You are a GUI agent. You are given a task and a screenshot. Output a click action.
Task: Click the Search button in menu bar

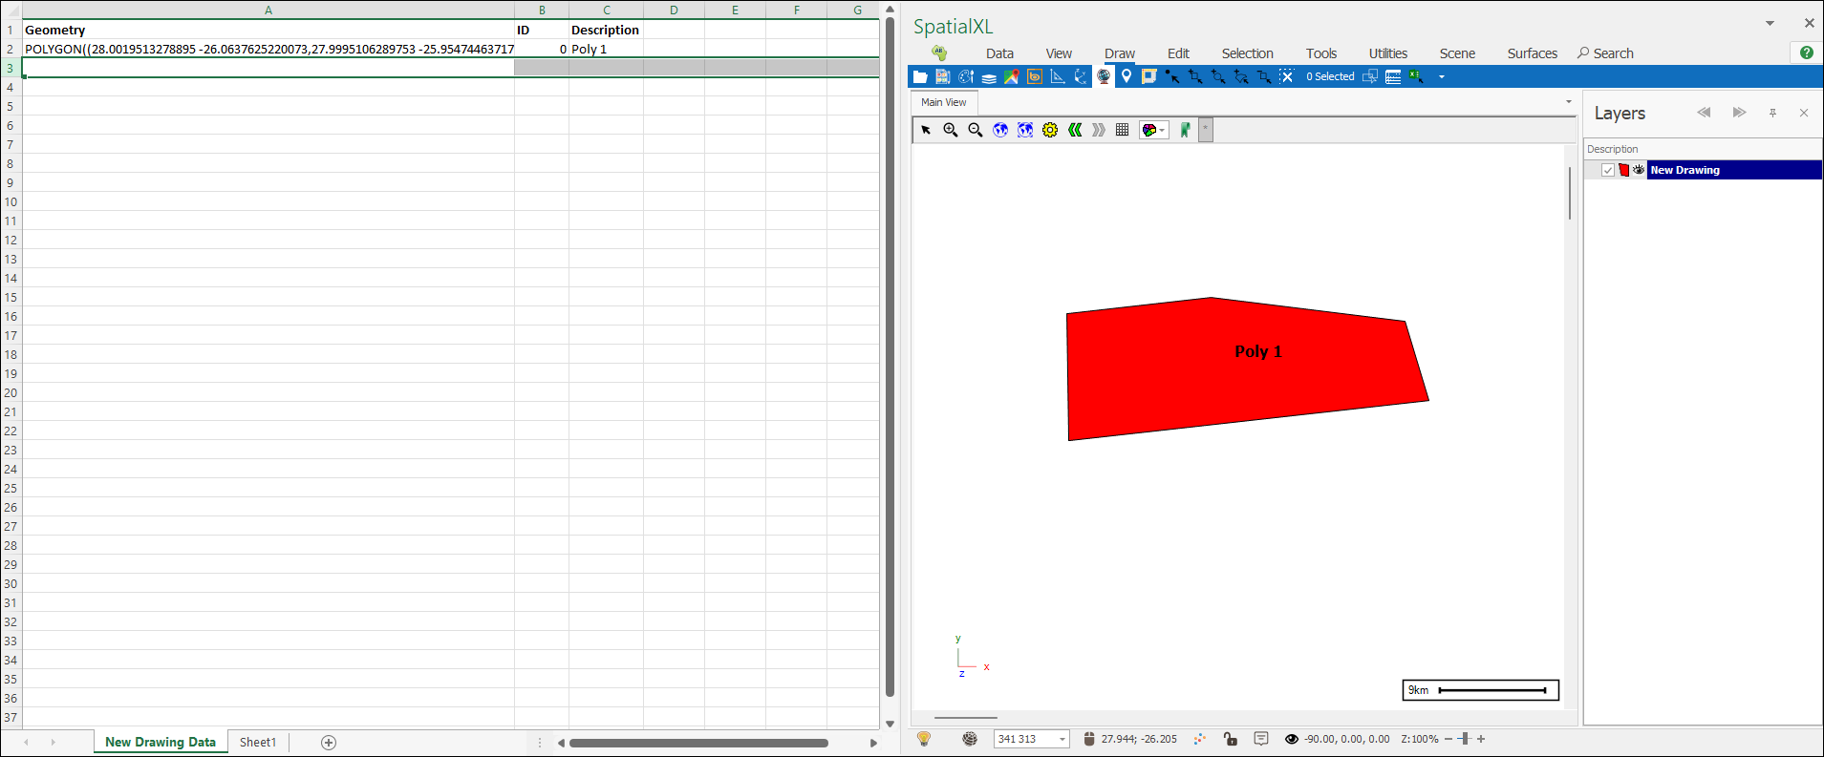(x=1605, y=53)
